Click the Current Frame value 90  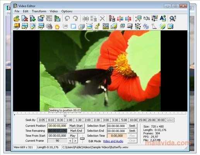[x=57, y=141]
